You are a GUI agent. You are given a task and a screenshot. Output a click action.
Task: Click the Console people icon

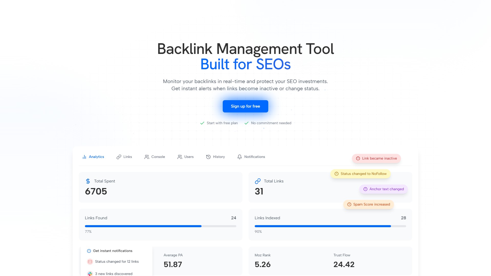pyautogui.click(x=147, y=157)
